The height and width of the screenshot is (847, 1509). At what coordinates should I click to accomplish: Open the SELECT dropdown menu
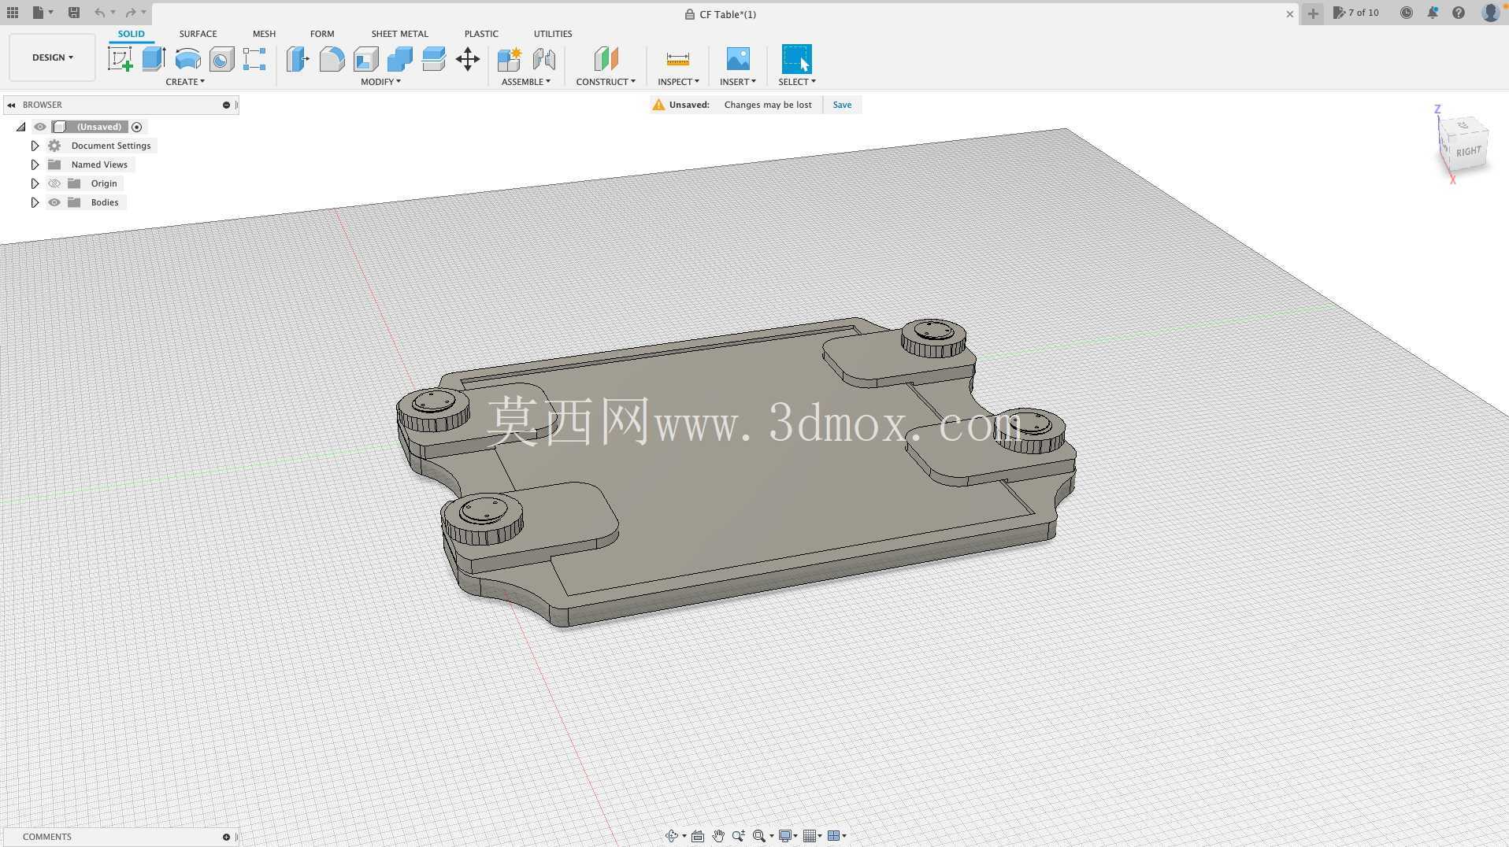(797, 82)
